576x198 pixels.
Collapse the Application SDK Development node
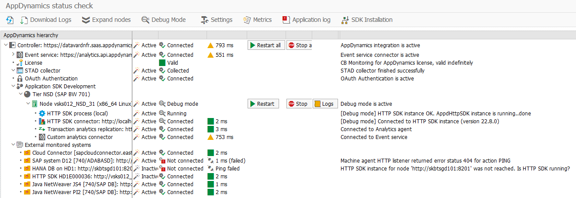pos(13,86)
